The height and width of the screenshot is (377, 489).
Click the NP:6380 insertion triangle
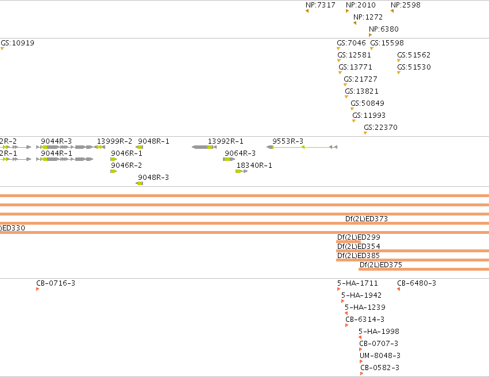pos(371,35)
